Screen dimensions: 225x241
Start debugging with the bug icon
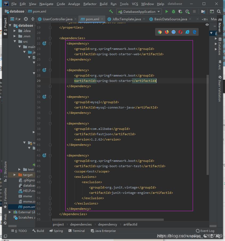point(174,11)
